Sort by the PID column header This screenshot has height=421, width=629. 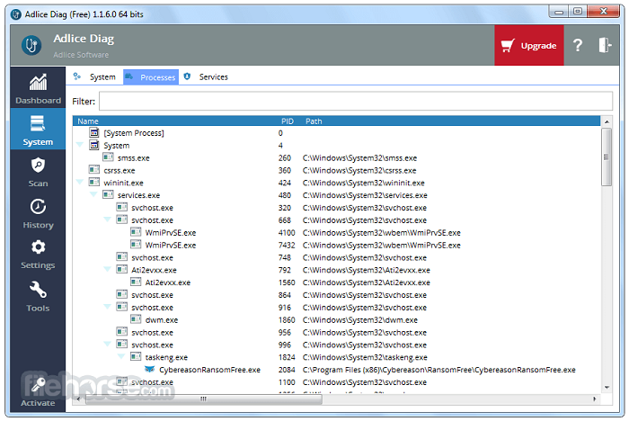click(x=287, y=121)
